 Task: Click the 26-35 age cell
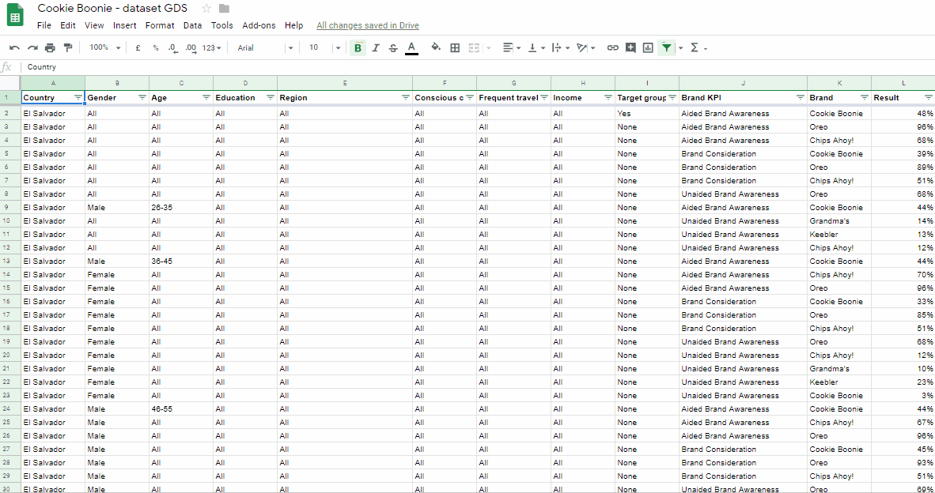coord(181,208)
